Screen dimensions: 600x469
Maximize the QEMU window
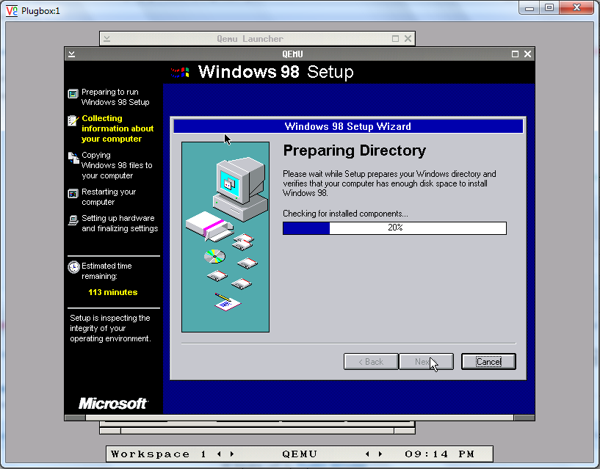click(515, 54)
